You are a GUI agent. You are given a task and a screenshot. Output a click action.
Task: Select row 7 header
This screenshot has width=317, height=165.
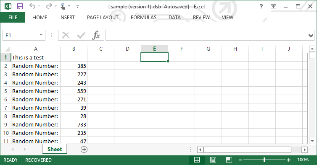pos(5,108)
